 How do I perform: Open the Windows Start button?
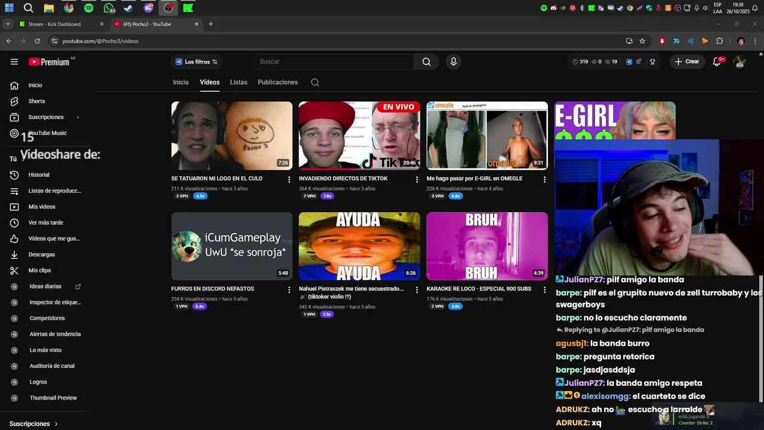(x=9, y=8)
